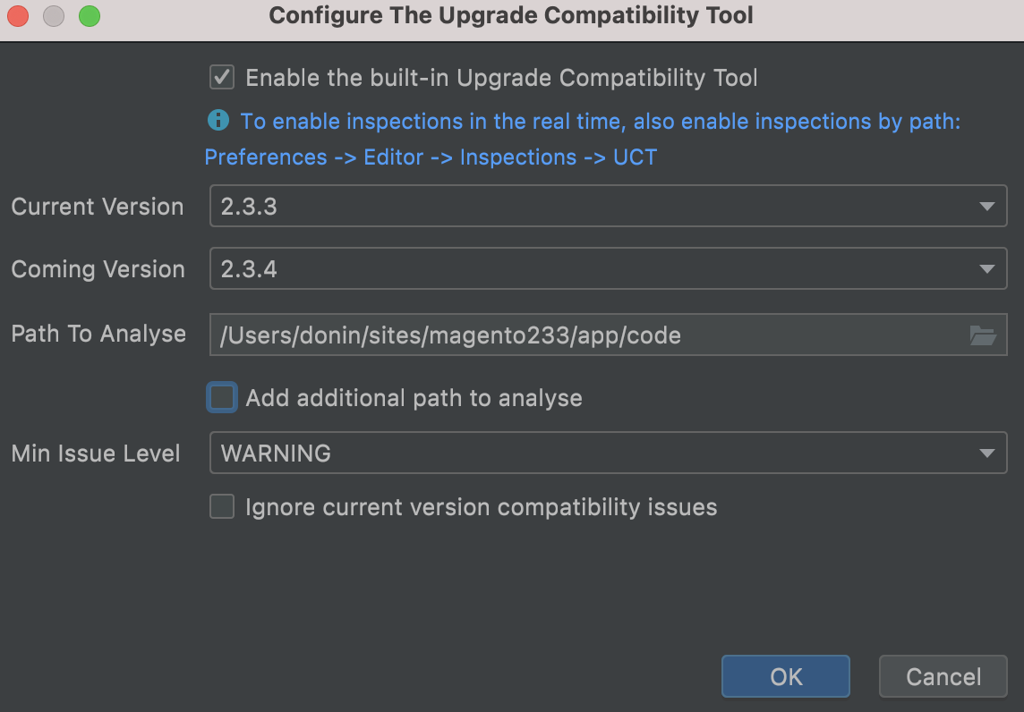Screen dimensions: 1024x712
Task: Click the Path To Analyse label
Action: coord(98,334)
